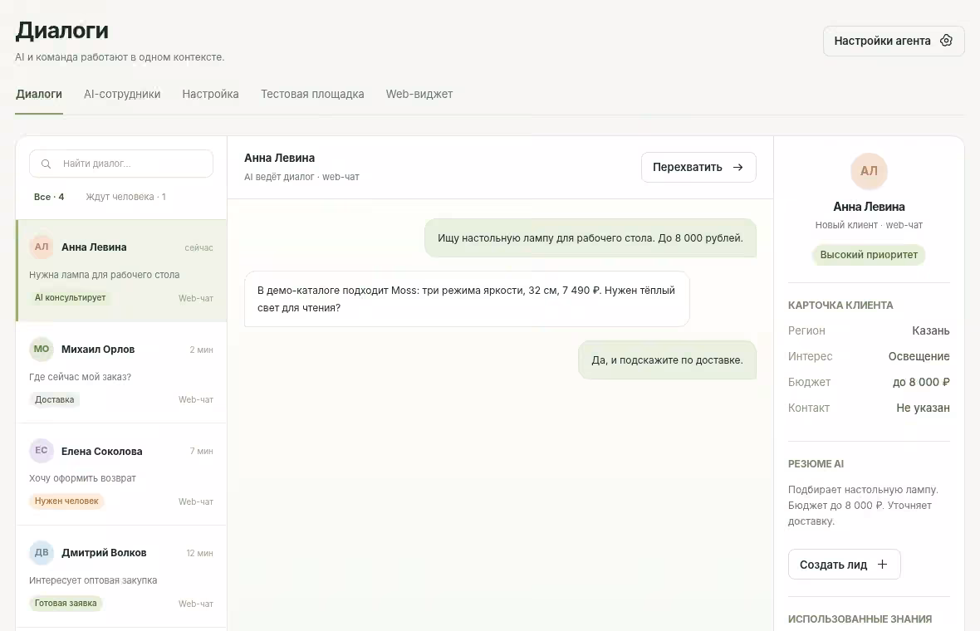Click 'AI ведёт диалог · web-чат' status
The image size is (980, 631).
pyautogui.click(x=301, y=177)
